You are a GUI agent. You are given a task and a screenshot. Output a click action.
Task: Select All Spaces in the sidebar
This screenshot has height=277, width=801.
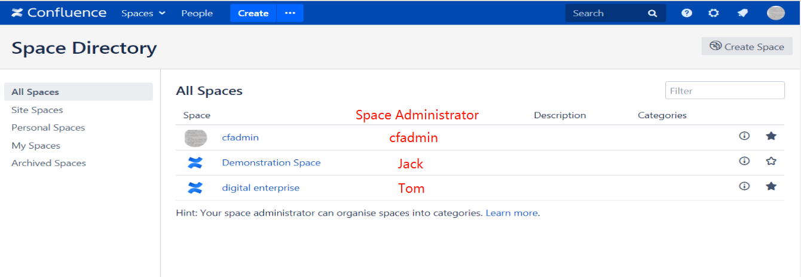tap(78, 92)
